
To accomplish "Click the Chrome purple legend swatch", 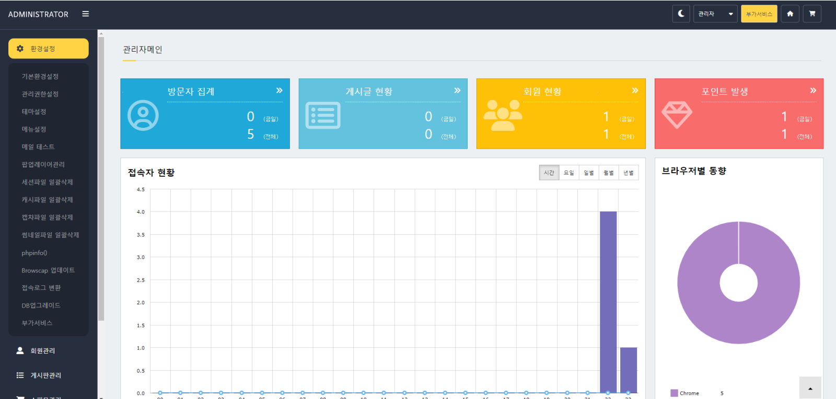I will pos(674,393).
